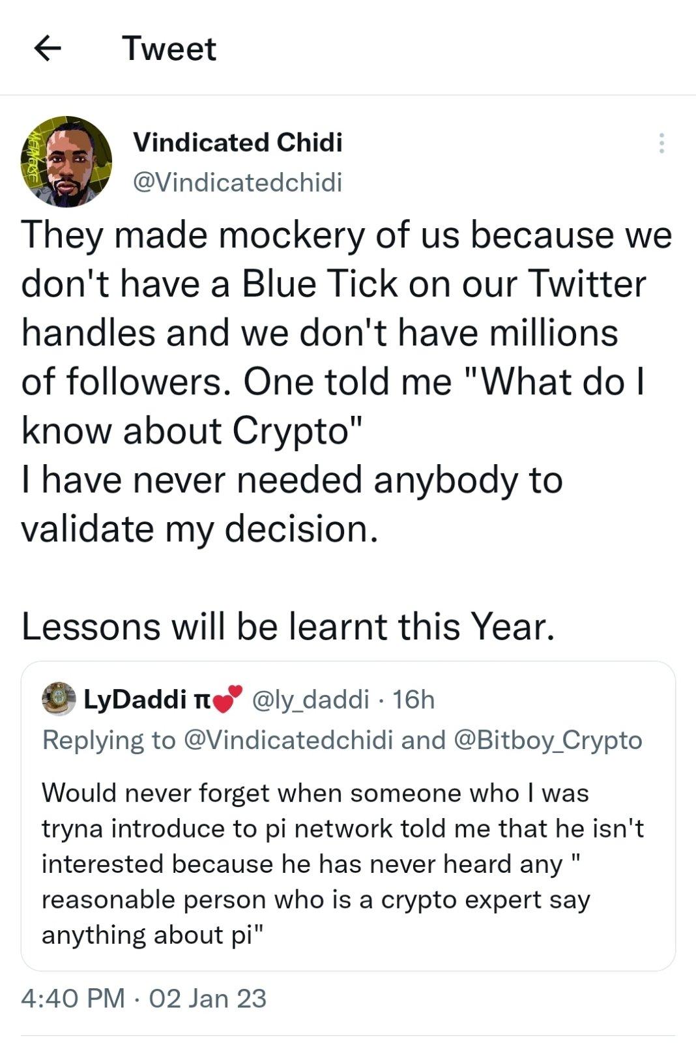Screen dimensions: 696x1043
Task: Open Vindicated Chidi display name profile
Action: tap(237, 142)
